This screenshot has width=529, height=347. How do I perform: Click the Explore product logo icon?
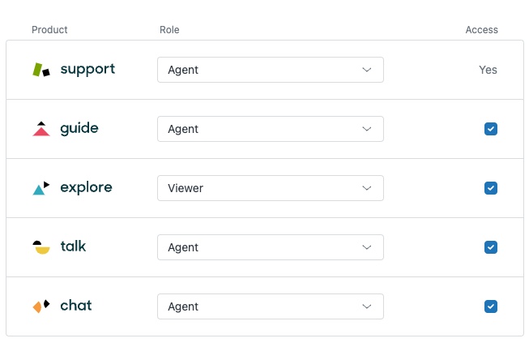[x=41, y=188]
